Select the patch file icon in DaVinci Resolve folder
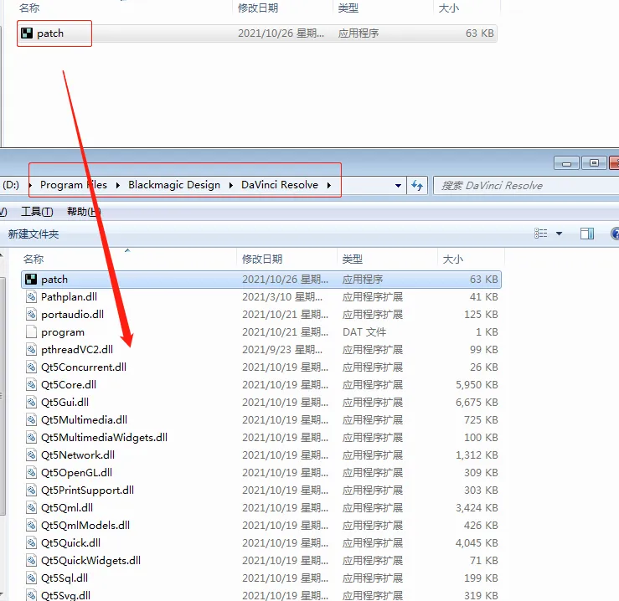619x601 pixels. click(x=31, y=280)
